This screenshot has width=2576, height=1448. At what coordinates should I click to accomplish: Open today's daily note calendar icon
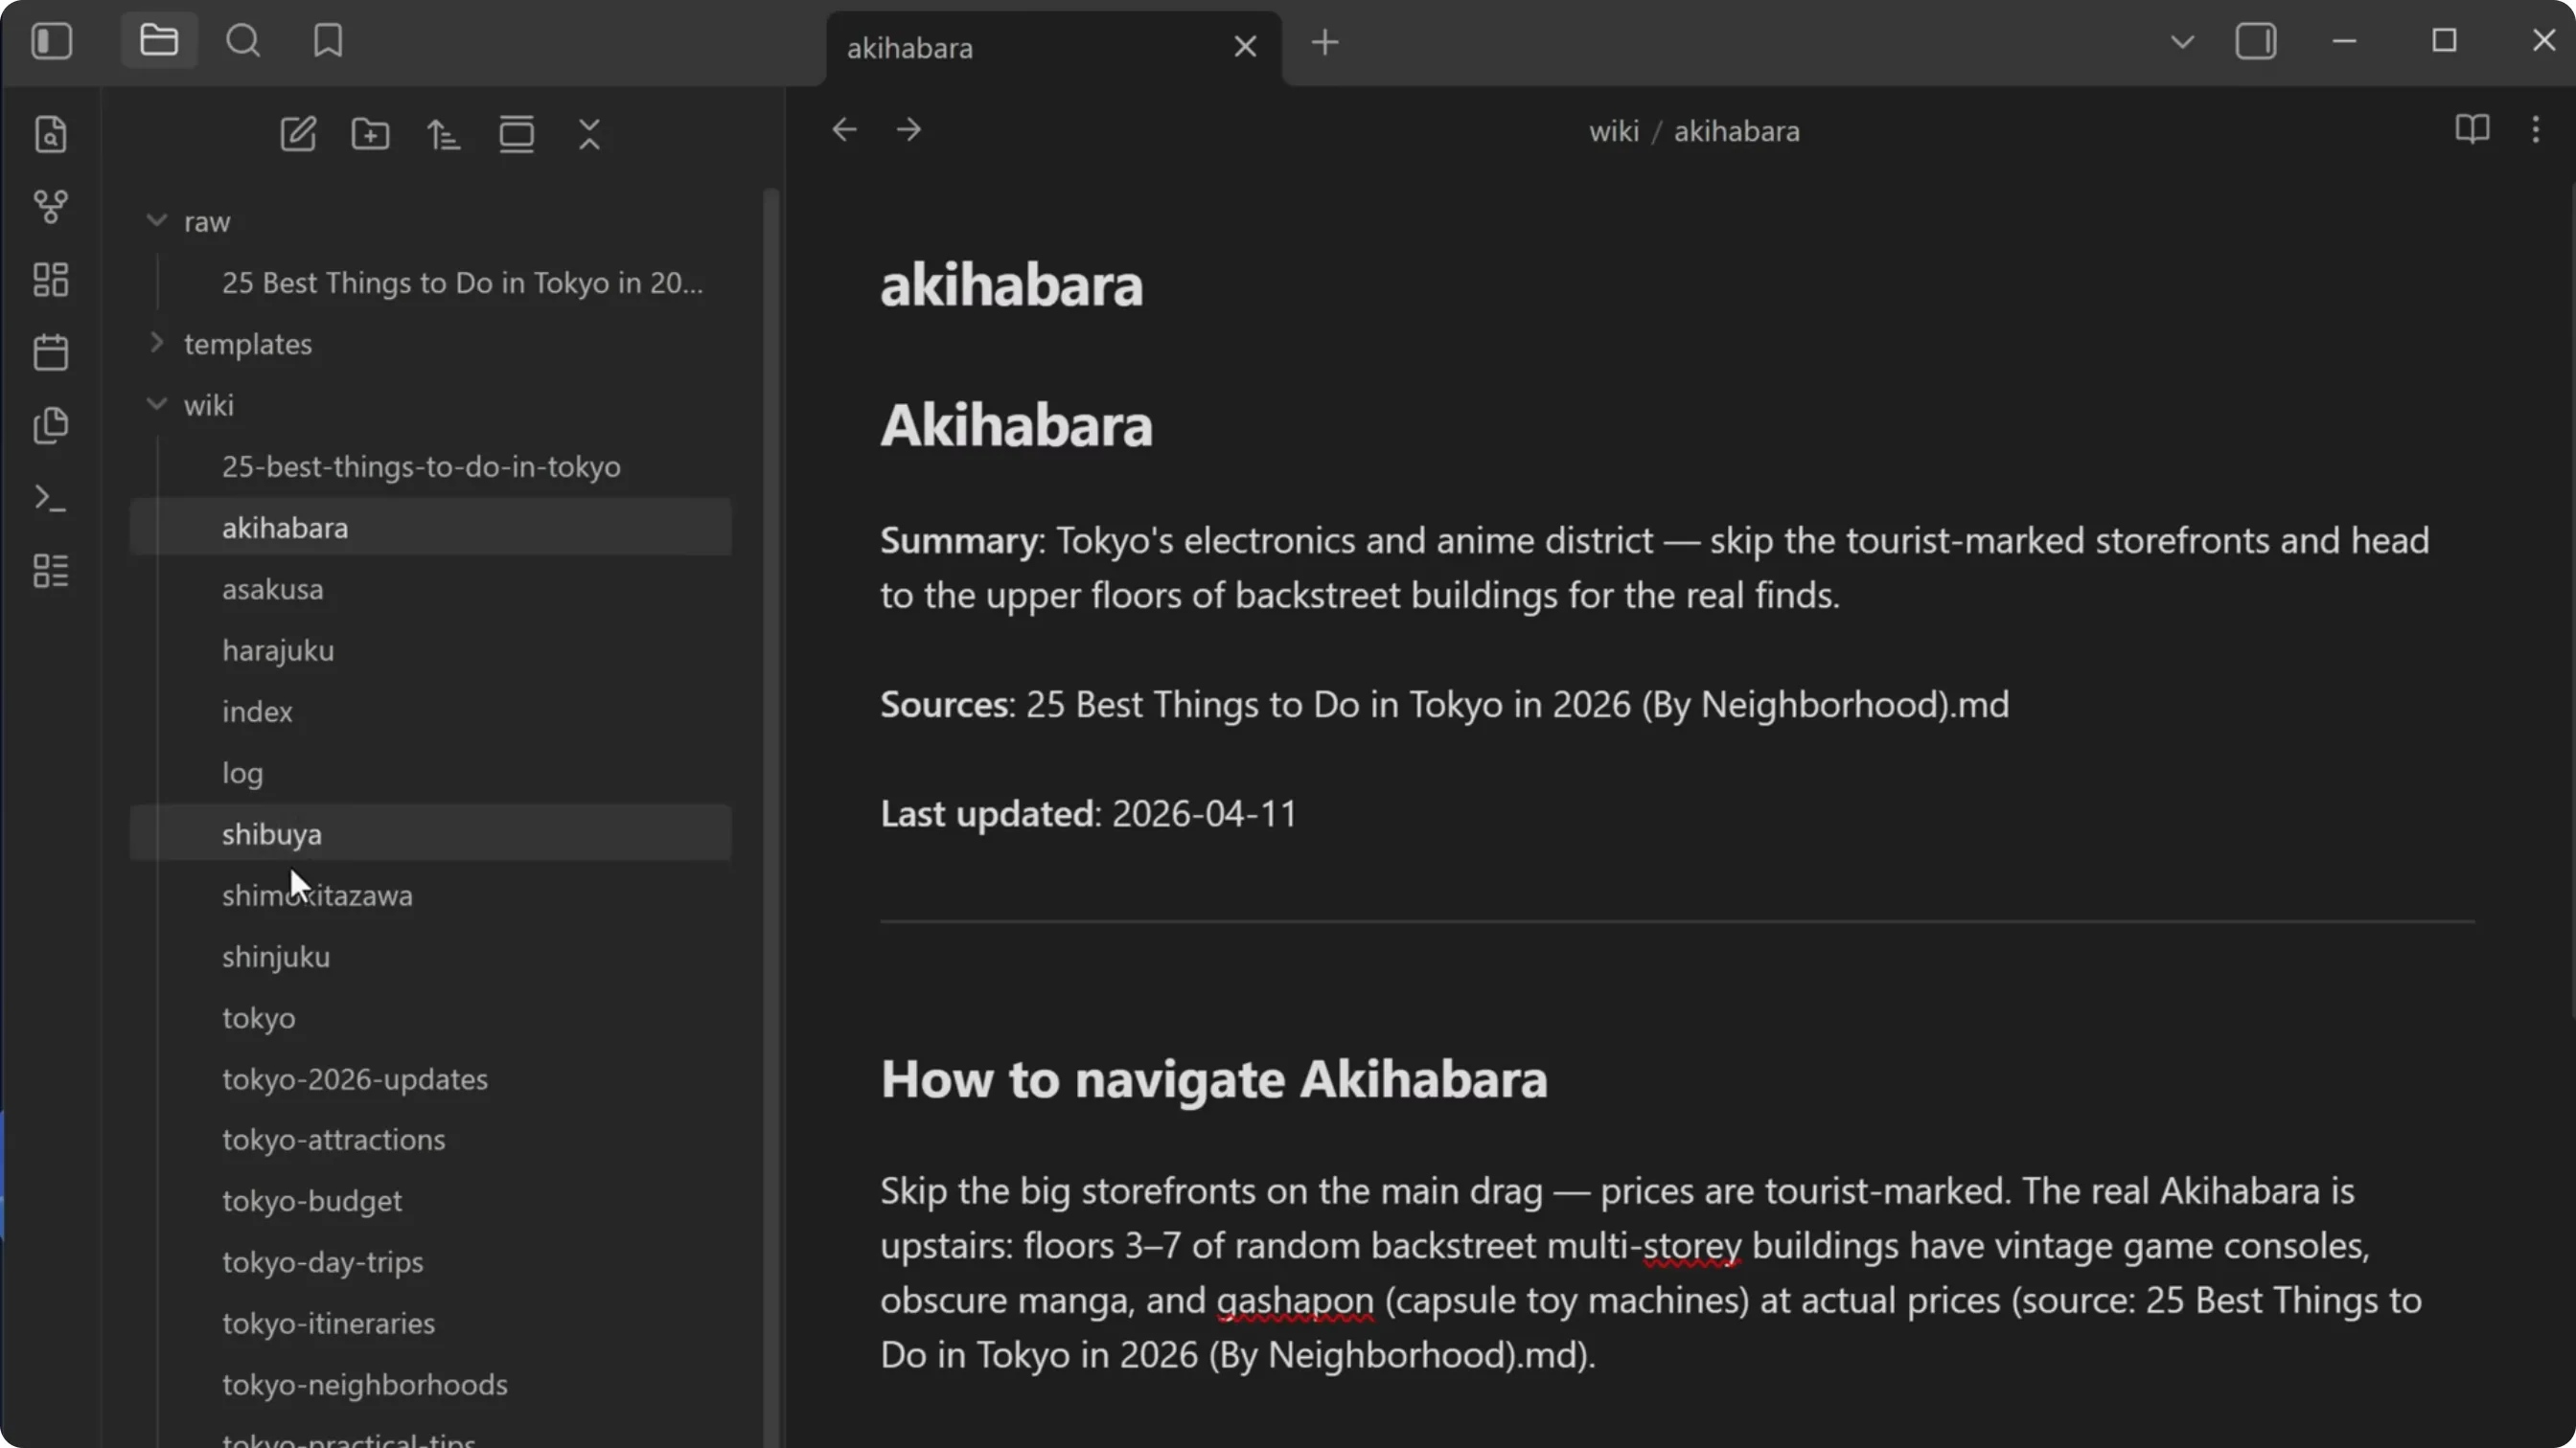coord(51,352)
